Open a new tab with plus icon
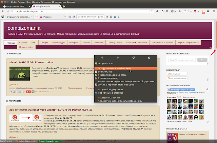This screenshot has width=217, height=143. pos(64,6)
